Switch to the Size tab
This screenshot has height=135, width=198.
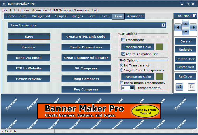(23, 16)
